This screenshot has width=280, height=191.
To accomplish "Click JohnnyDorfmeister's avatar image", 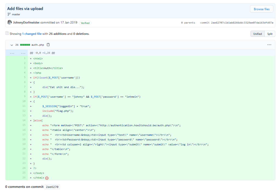I will [10, 22].
